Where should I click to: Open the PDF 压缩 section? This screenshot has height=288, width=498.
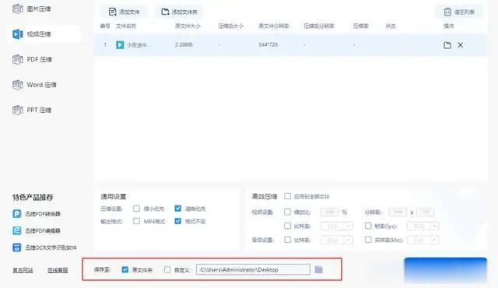click(x=32, y=59)
